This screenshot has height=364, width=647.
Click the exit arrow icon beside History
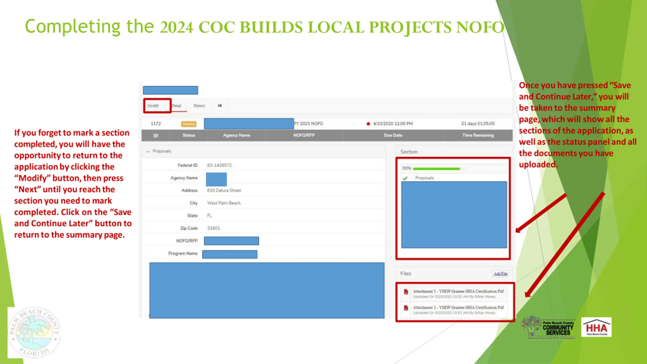220,106
